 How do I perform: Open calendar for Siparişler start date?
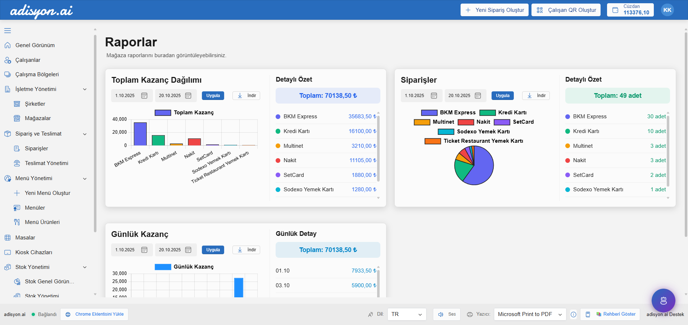coord(434,96)
